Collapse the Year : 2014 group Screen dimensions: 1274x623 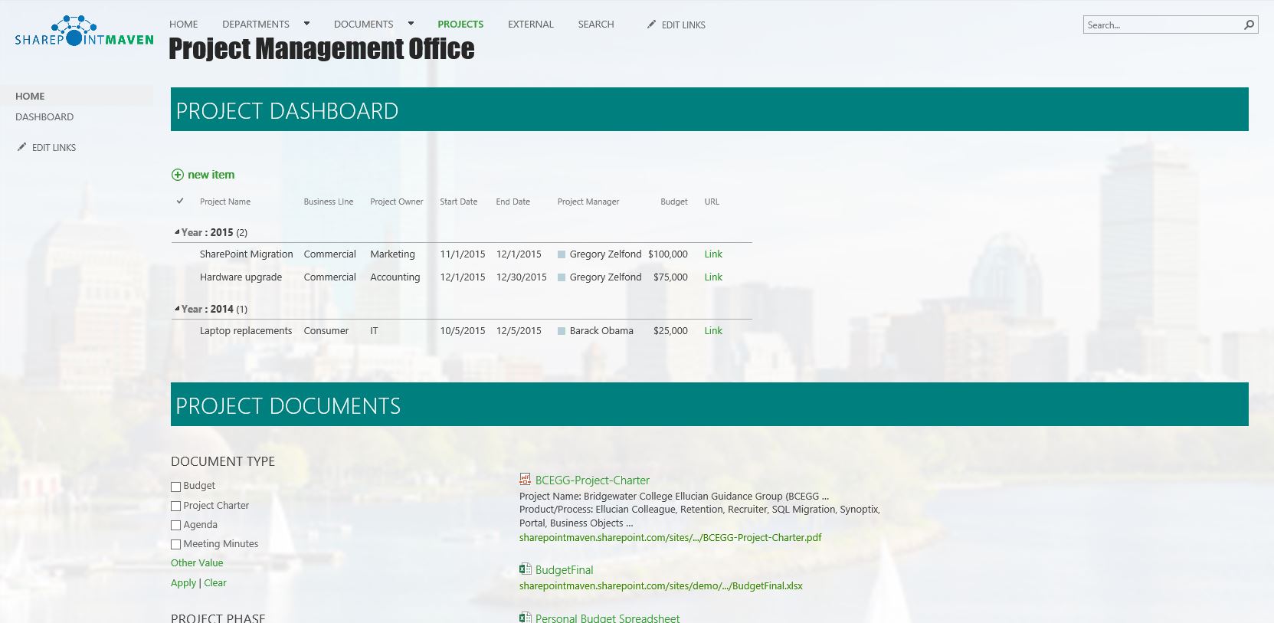[177, 309]
